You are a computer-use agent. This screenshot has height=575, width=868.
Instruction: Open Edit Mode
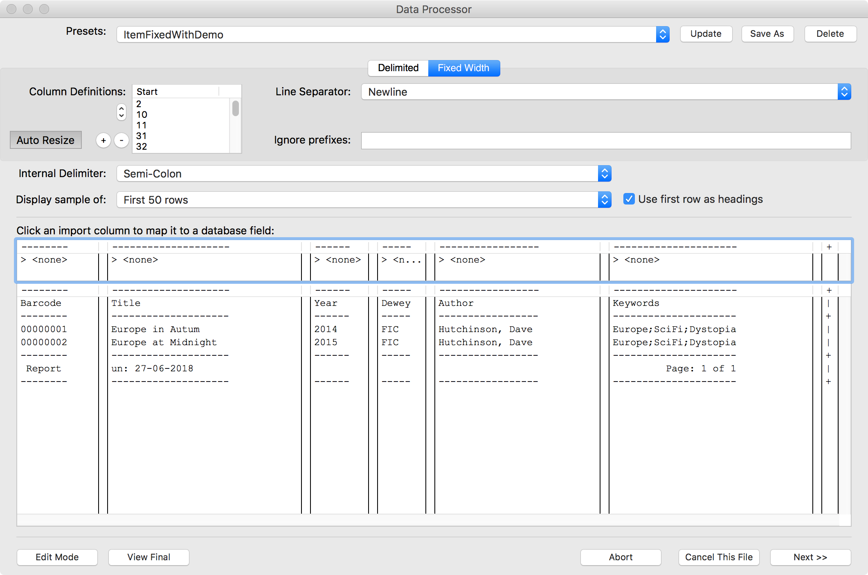(57, 557)
